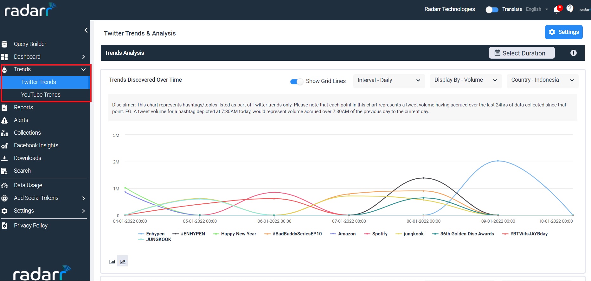
Task: Click the Enhypen peak data point on 09-01-2022
Action: point(498,161)
